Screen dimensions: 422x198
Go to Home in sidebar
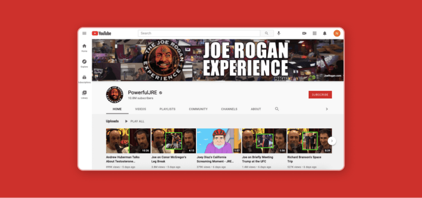(x=84, y=48)
